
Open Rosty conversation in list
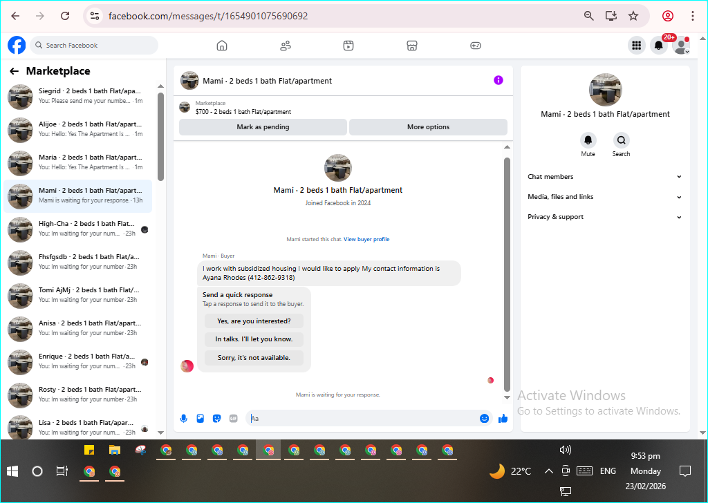pyautogui.click(x=78, y=395)
